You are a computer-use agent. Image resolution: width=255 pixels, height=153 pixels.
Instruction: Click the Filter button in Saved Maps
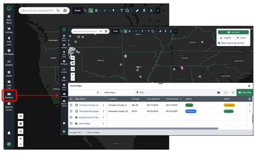click(140, 92)
